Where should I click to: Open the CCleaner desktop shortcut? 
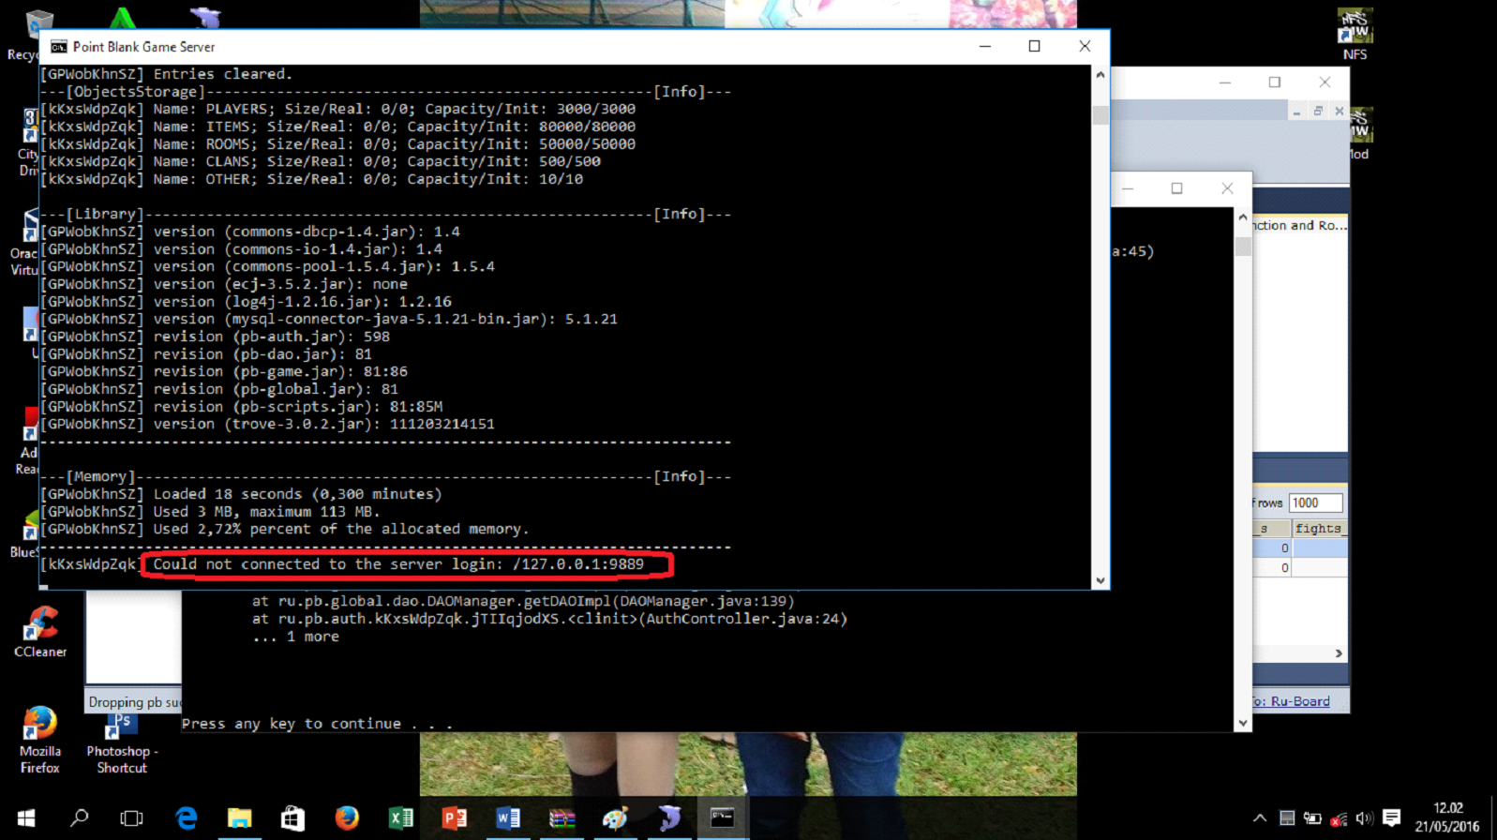[x=40, y=633]
